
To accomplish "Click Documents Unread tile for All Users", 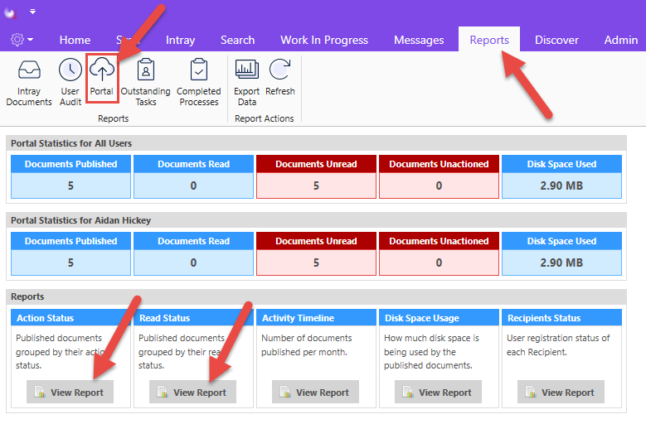I will [x=317, y=176].
